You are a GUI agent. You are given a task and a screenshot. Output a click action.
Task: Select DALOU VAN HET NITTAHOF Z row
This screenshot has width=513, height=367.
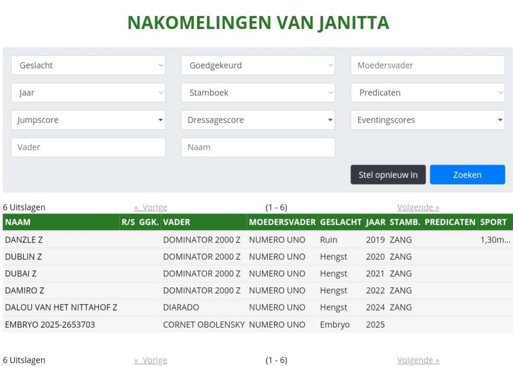[x=61, y=307]
